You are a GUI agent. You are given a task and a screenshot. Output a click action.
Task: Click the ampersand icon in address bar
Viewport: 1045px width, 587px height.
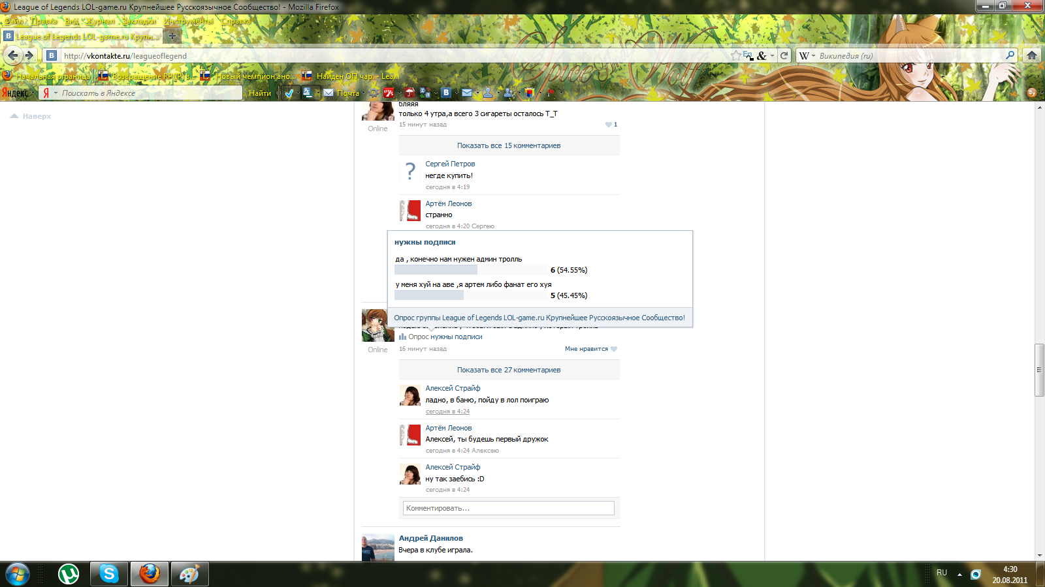pyautogui.click(x=762, y=55)
